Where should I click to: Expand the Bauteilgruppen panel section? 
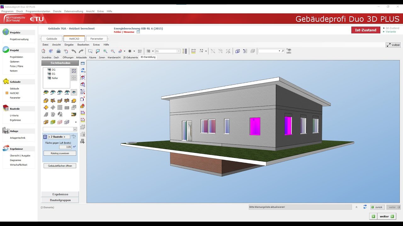click(x=60, y=200)
